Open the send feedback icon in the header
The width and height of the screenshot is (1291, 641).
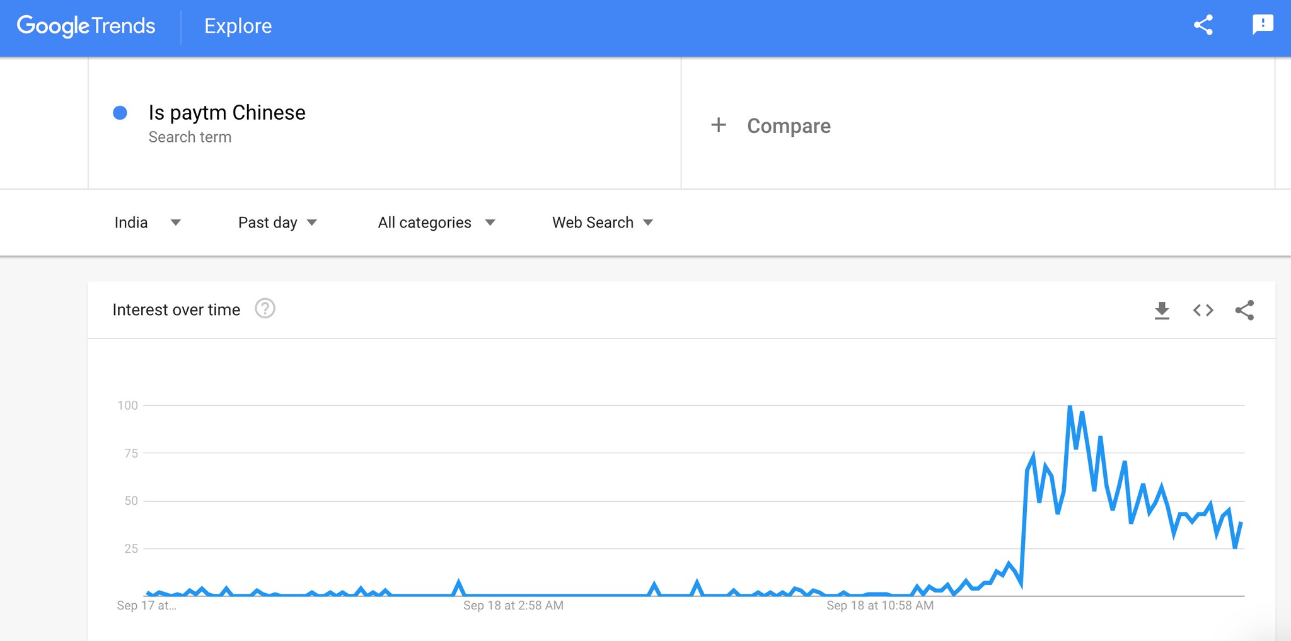tap(1263, 25)
